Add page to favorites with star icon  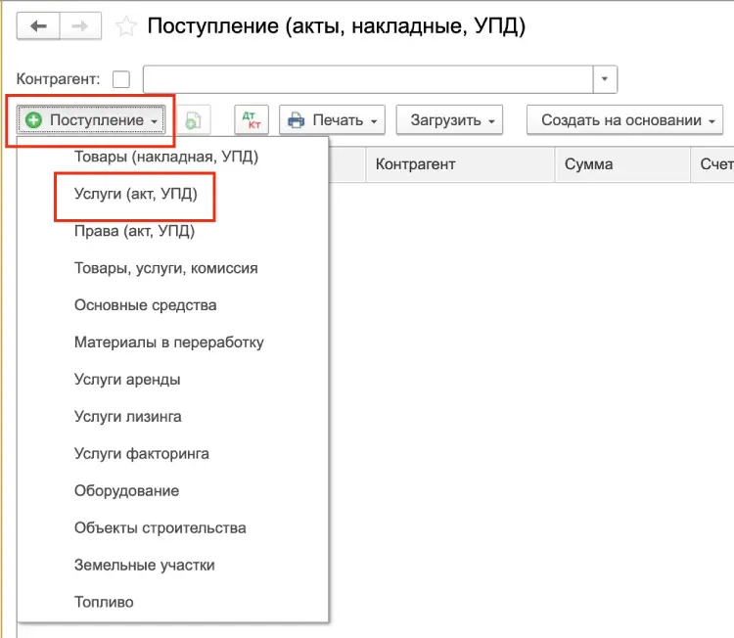click(x=126, y=26)
